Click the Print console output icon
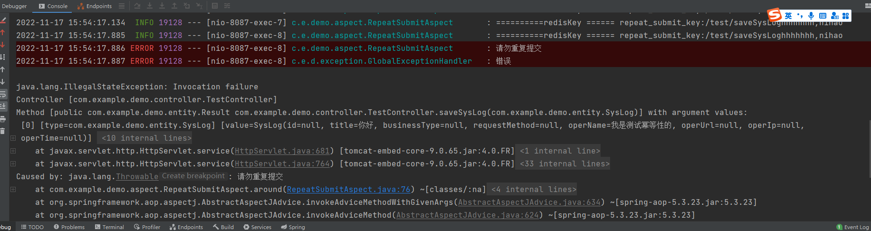 coord(3,119)
